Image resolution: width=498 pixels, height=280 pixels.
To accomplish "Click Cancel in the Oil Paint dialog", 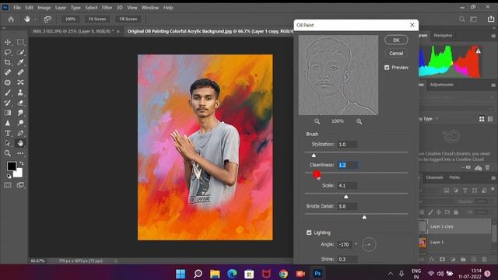I will 396,54.
